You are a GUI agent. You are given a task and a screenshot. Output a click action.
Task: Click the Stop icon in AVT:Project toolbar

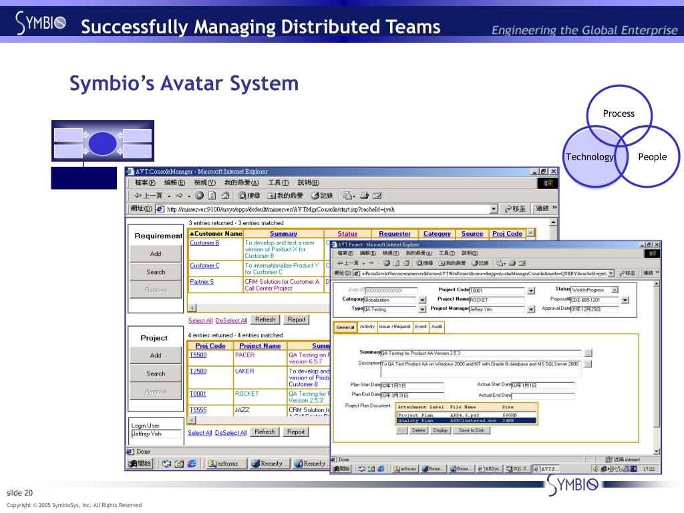pyautogui.click(x=387, y=263)
